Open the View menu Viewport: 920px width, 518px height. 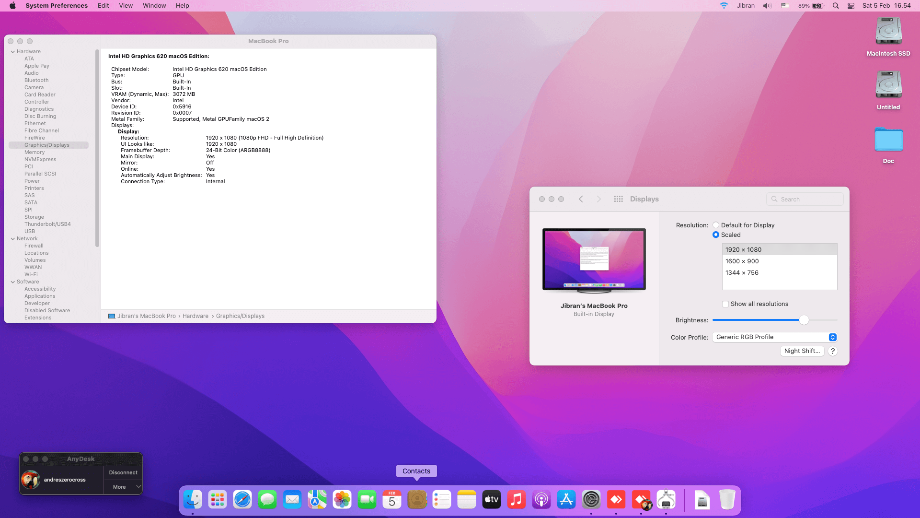tap(126, 5)
